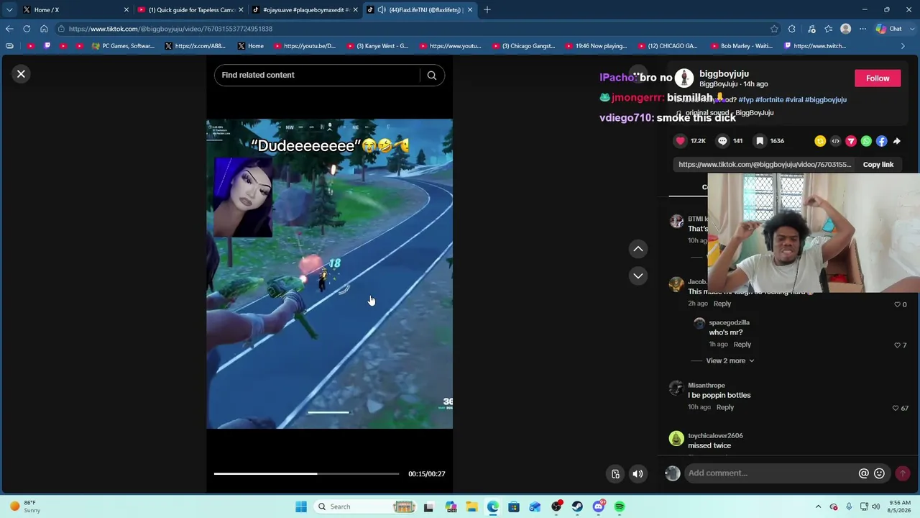Image resolution: width=920 pixels, height=518 pixels.
Task: Bookmark the video to favorites
Action: tap(760, 141)
